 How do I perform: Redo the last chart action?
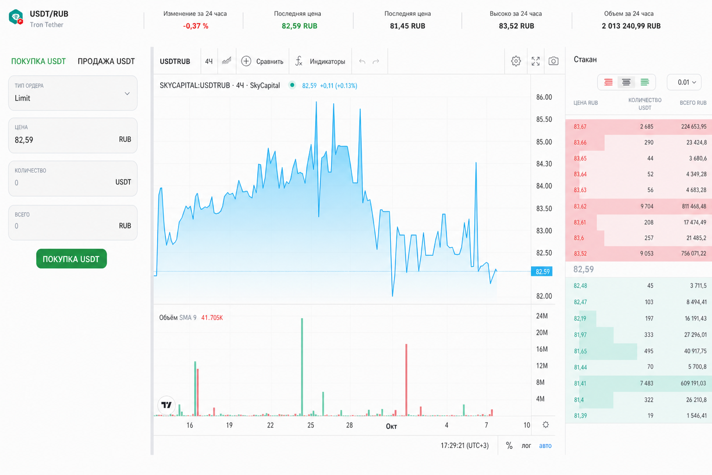click(x=376, y=61)
